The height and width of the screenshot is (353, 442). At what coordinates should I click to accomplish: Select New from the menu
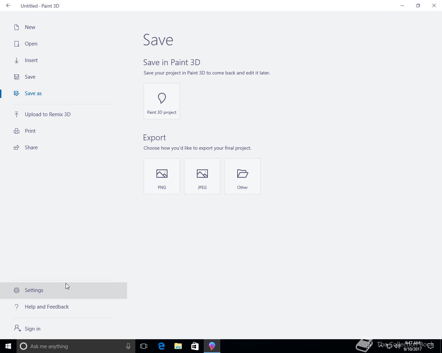point(64,27)
